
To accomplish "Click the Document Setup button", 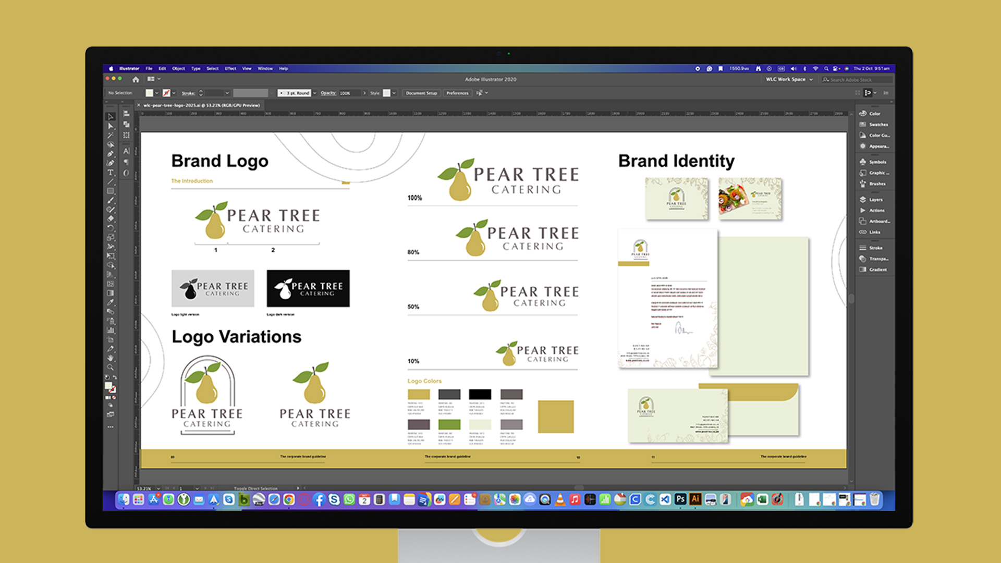I will point(421,93).
